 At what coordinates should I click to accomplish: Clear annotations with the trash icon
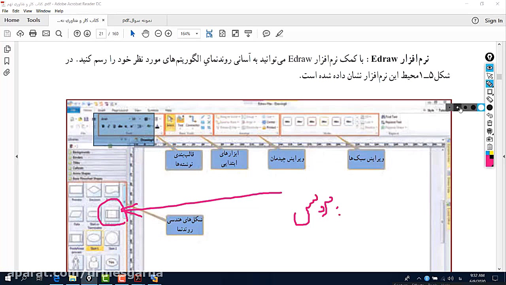coord(489,123)
